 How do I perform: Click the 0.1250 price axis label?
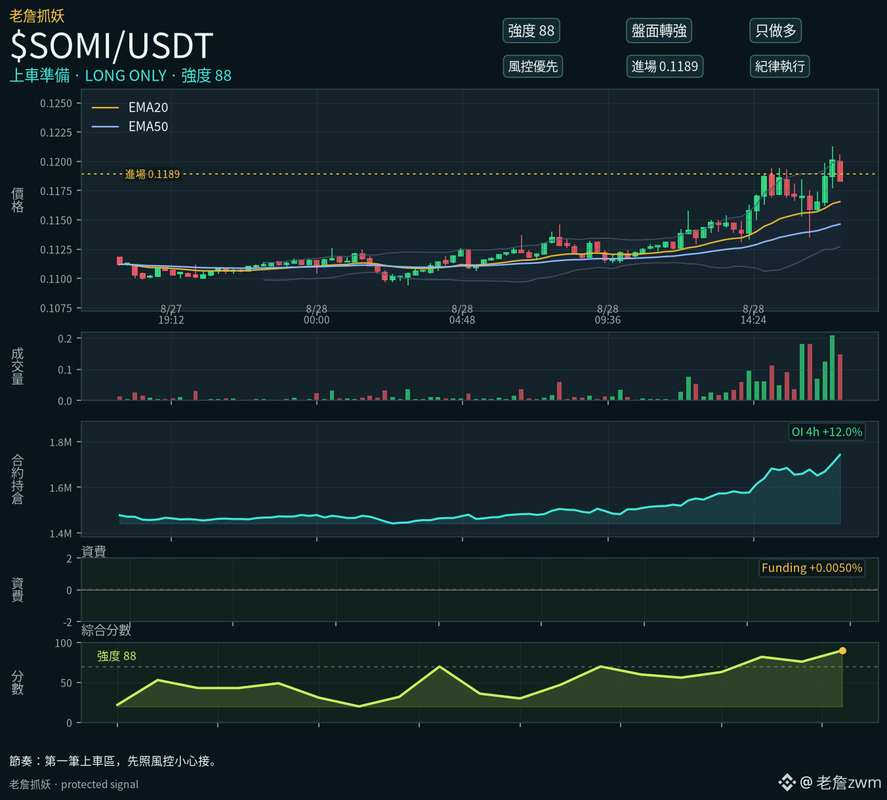(56, 104)
